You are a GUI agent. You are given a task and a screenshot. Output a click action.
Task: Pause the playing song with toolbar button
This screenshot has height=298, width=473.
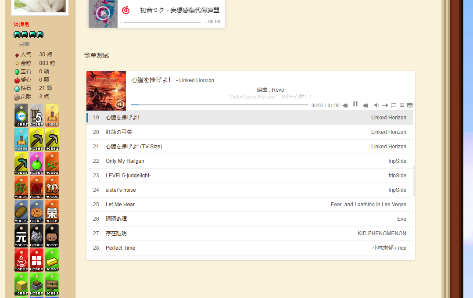pos(355,104)
